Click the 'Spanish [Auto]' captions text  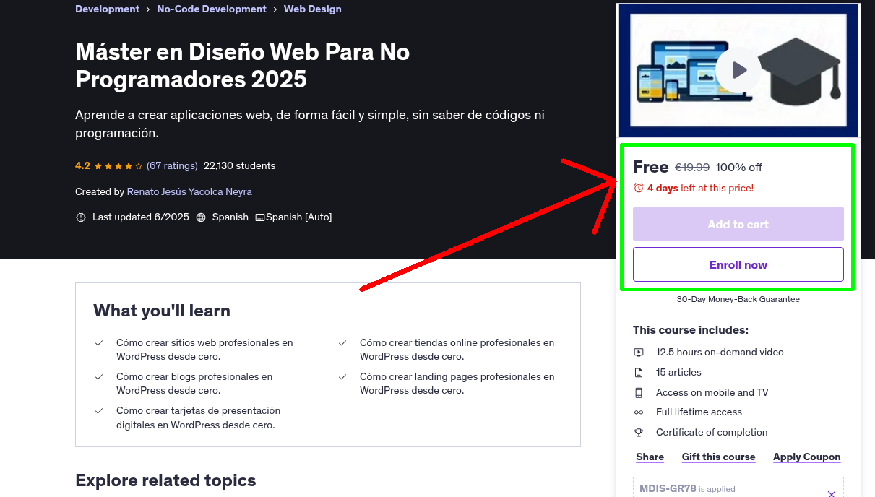[x=299, y=217]
